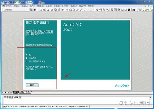The image size is (154, 109).
Task: Click the 3D DWF export icon
Action: click(x=63, y=10)
